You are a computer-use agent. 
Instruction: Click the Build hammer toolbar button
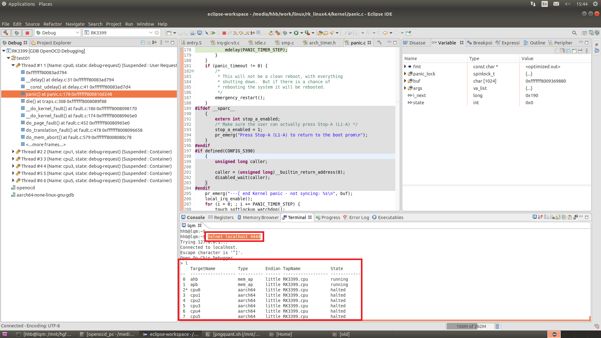(6, 33)
